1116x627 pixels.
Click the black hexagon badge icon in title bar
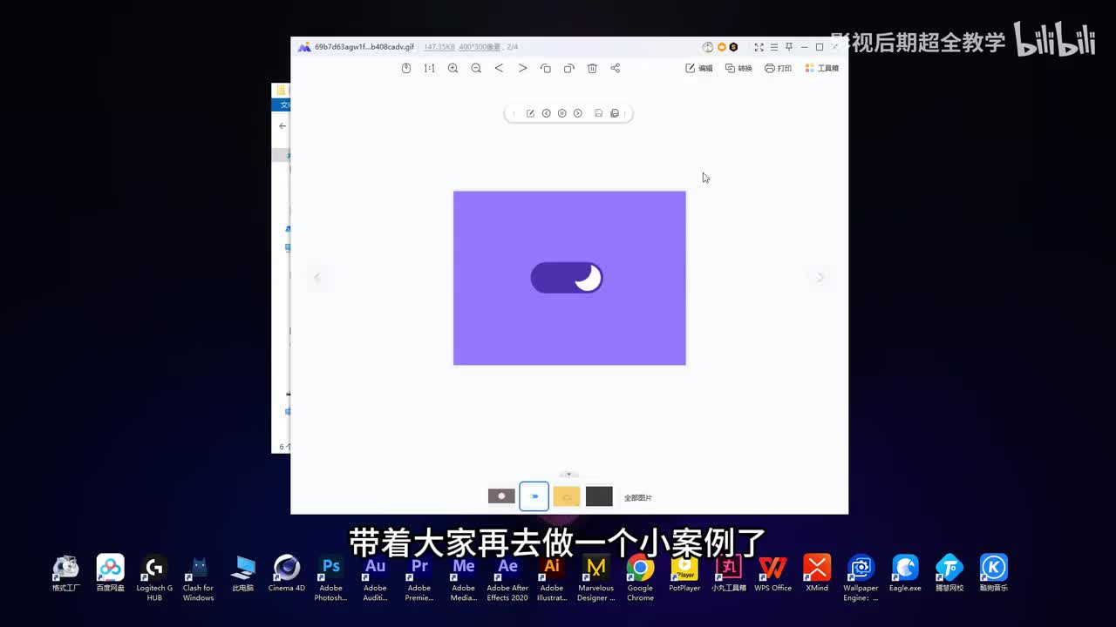coord(733,47)
